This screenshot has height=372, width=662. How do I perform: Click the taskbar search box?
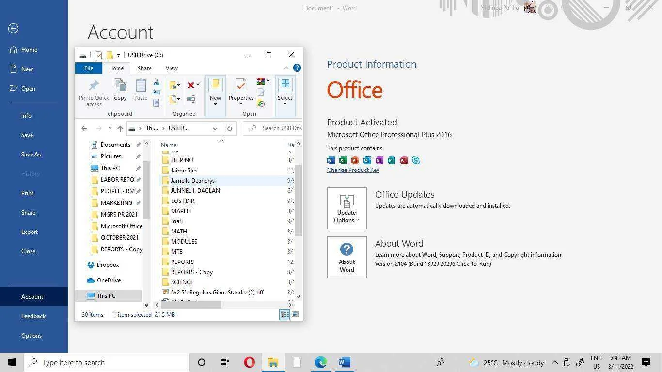(106, 362)
